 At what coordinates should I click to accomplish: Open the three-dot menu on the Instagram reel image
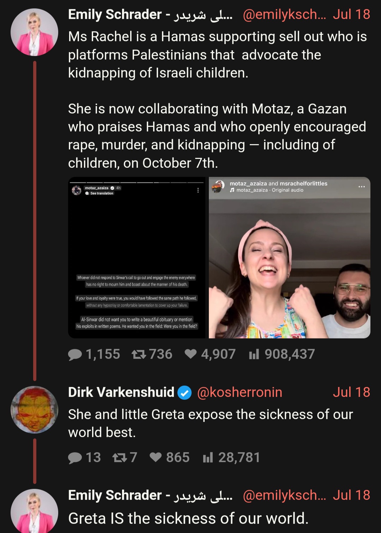coord(362,186)
